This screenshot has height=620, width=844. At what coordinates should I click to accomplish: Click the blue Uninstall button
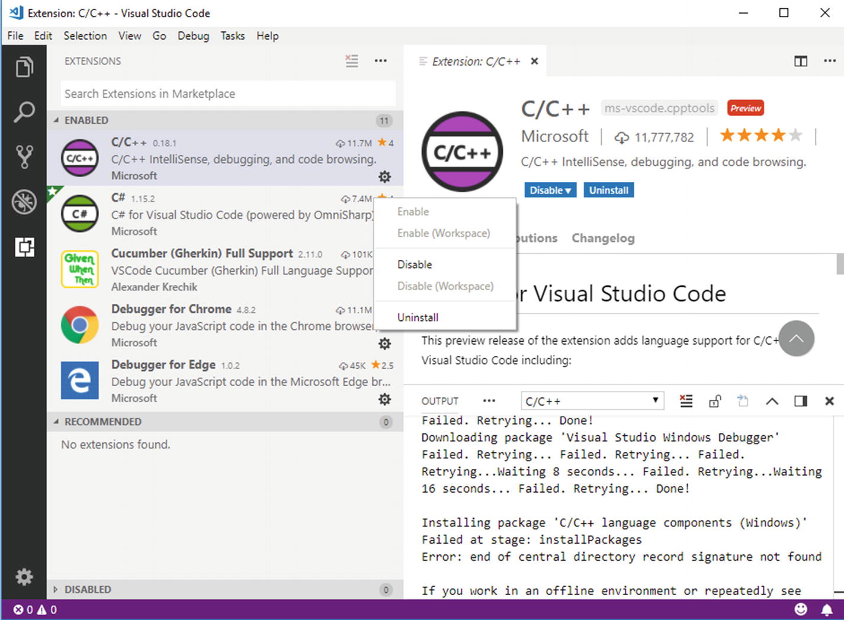pyautogui.click(x=608, y=190)
